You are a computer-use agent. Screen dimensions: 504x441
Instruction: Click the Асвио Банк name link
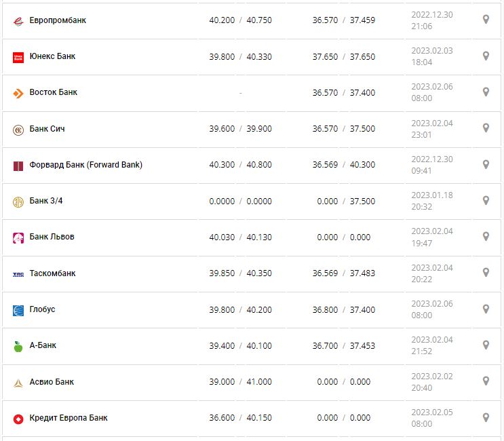(52, 382)
